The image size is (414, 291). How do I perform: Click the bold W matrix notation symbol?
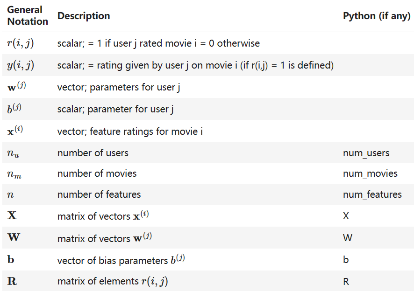pos(14,237)
